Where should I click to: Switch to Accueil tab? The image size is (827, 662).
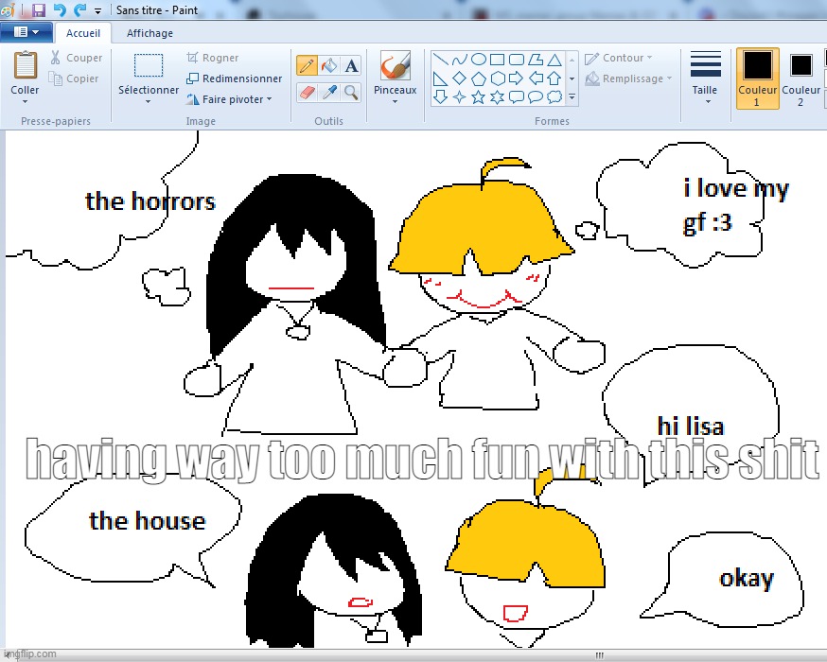(x=83, y=33)
